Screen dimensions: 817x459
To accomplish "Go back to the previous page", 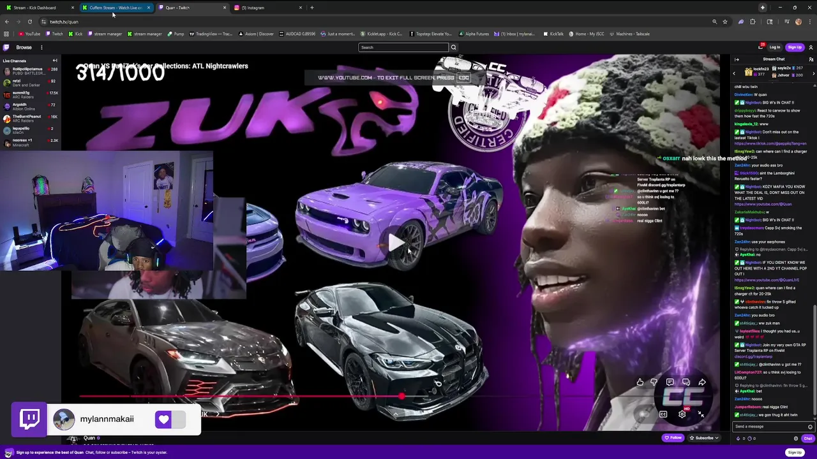I will pyautogui.click(x=6, y=22).
